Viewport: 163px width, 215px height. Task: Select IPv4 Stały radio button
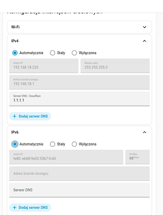[53, 53]
